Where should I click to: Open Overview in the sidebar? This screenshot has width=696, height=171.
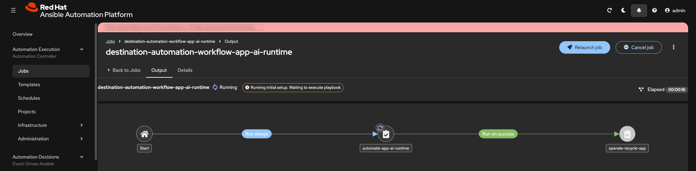pos(22,34)
